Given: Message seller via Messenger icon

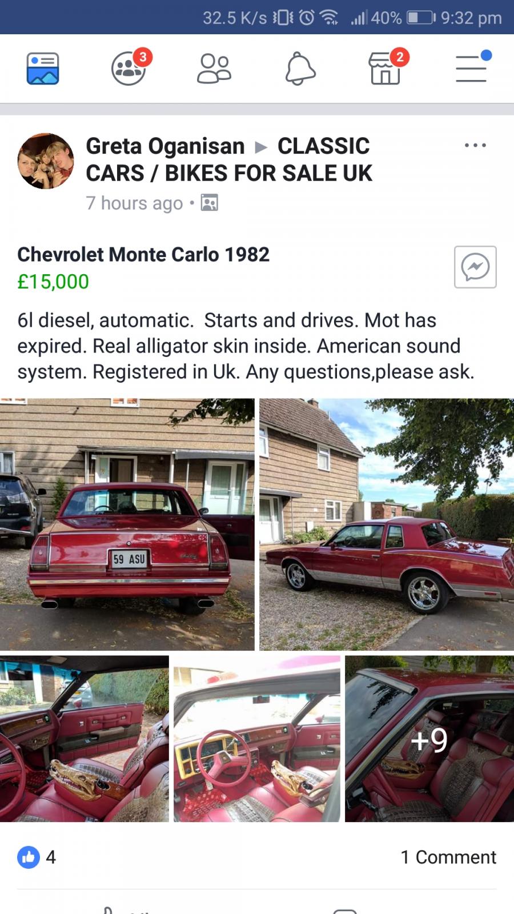Looking at the screenshot, I should pos(475,267).
